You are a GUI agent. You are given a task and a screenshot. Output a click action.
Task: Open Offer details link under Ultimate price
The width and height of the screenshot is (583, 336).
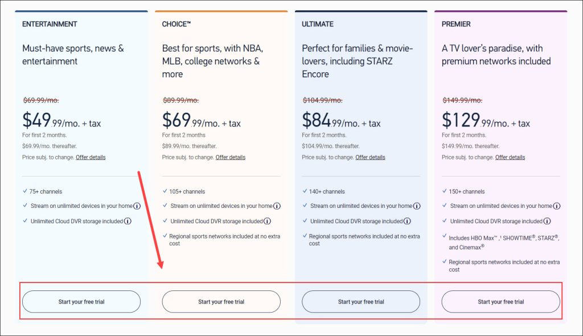coord(370,157)
